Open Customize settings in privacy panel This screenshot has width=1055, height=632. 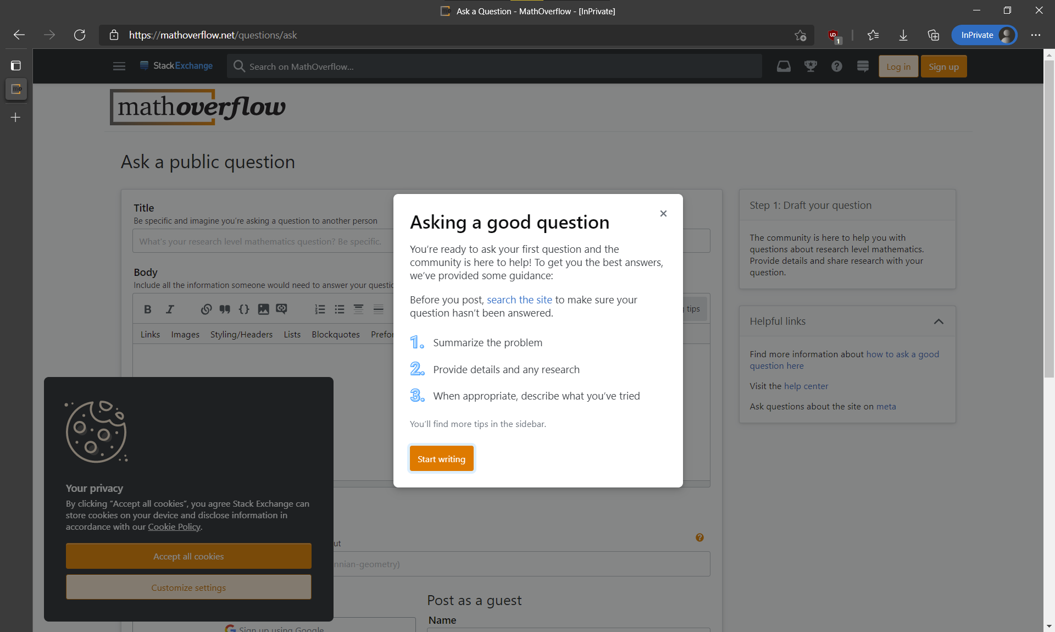tap(188, 587)
